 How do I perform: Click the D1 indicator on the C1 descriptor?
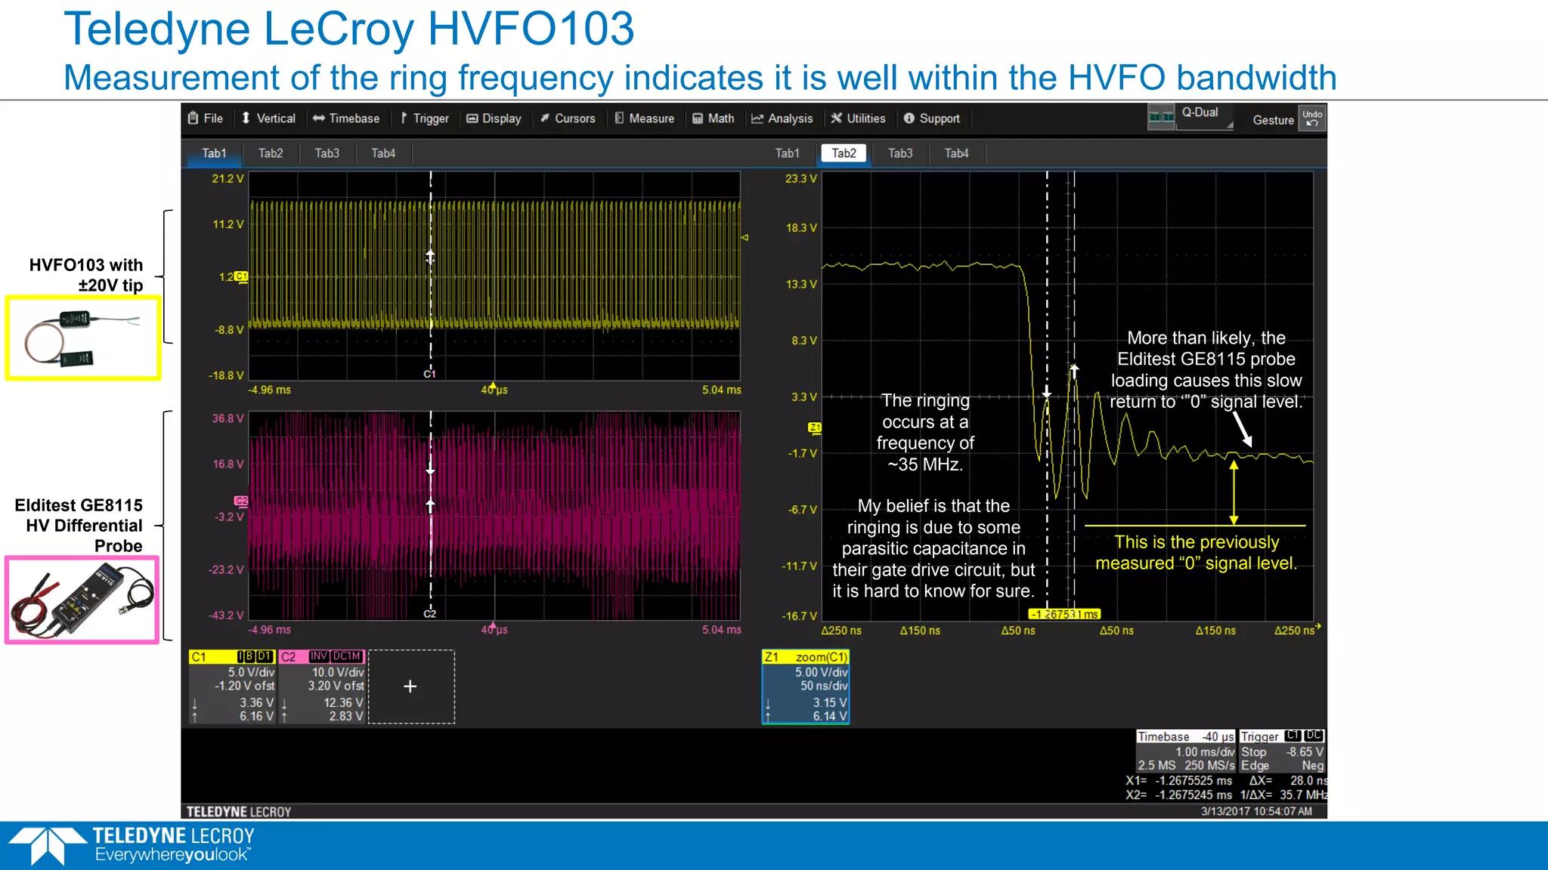(265, 656)
